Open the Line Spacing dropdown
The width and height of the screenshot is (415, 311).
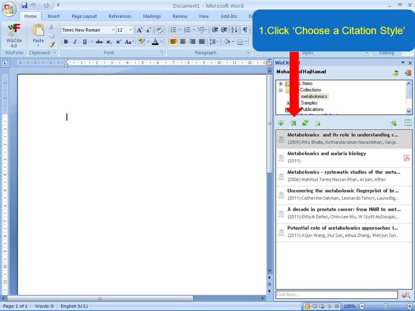pos(214,42)
